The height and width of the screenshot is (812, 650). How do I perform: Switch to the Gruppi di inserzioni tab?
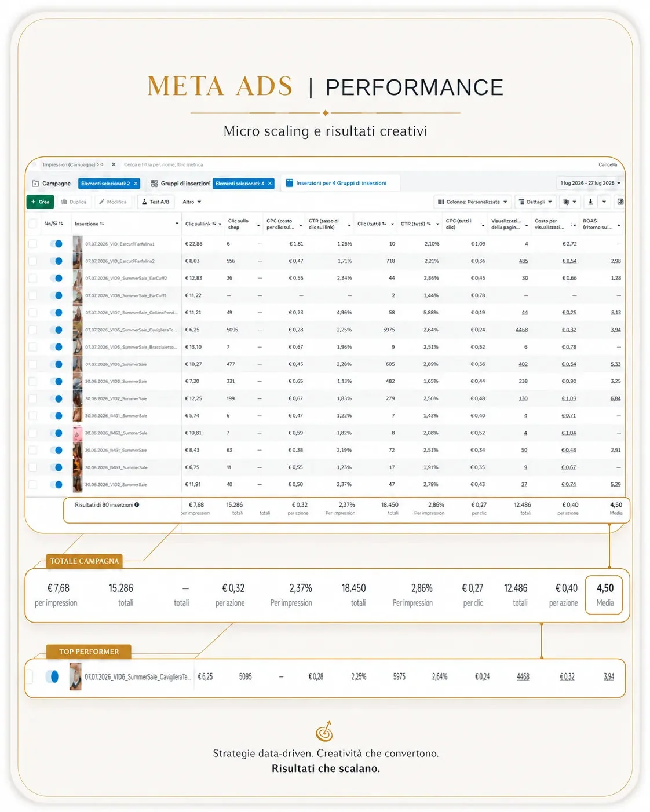point(180,184)
